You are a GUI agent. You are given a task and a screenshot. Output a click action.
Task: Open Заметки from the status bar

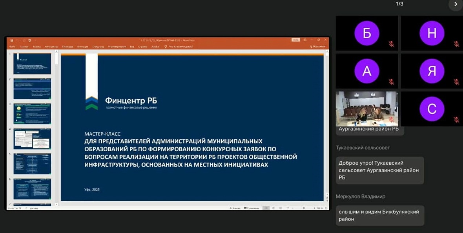236,208
